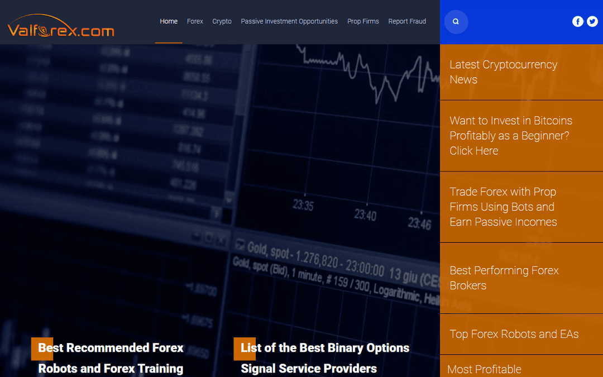Screen dimensions: 603x377
Task: Open Want to Invest in Bitcoins link
Action: coord(511,135)
